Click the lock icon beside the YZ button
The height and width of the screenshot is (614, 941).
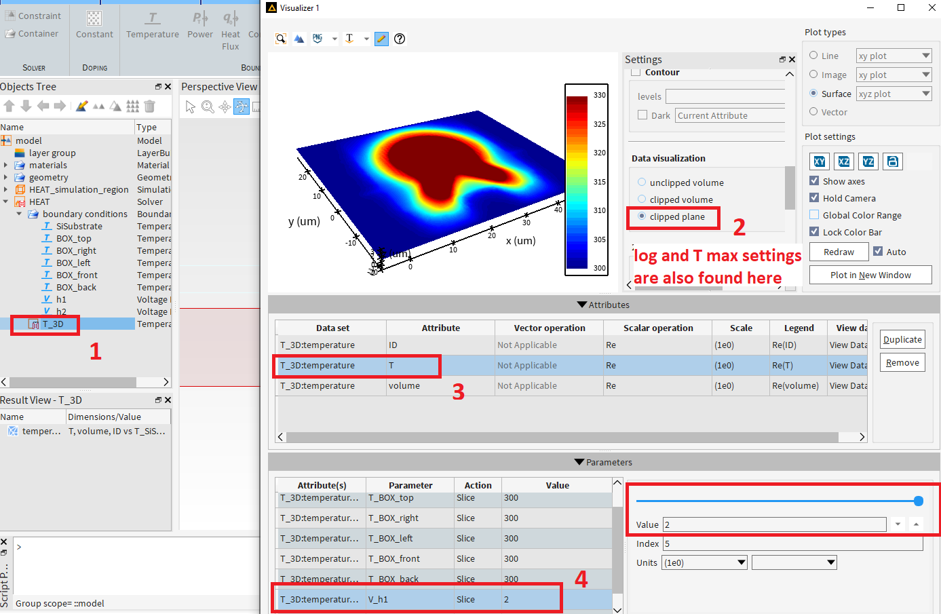click(893, 161)
